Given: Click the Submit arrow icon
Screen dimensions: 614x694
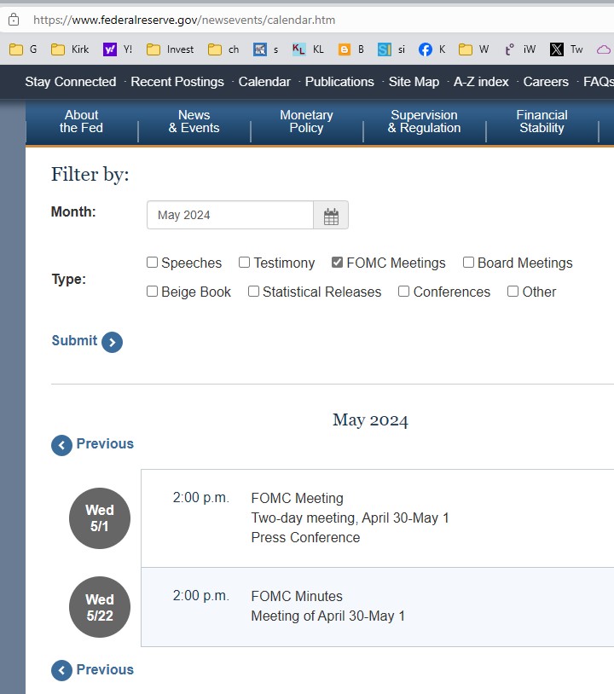Looking at the screenshot, I should tap(112, 342).
